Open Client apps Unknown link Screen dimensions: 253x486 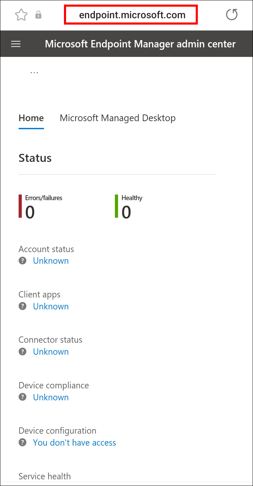[51, 306]
